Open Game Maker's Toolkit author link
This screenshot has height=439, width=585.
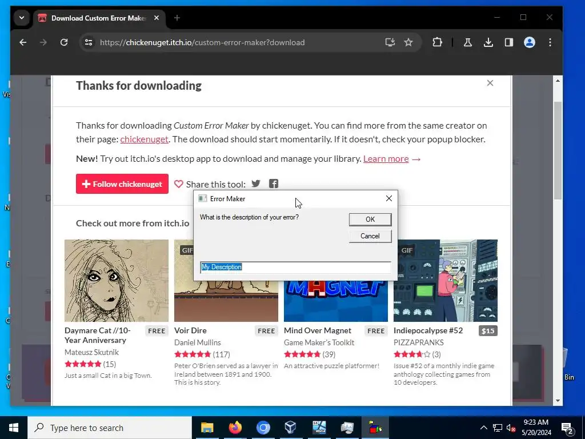click(319, 342)
